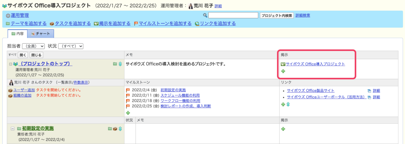Viewport: 405px width, 144px height.
Task: Open the 組織の追加 task link
Action: click(x=22, y=95)
